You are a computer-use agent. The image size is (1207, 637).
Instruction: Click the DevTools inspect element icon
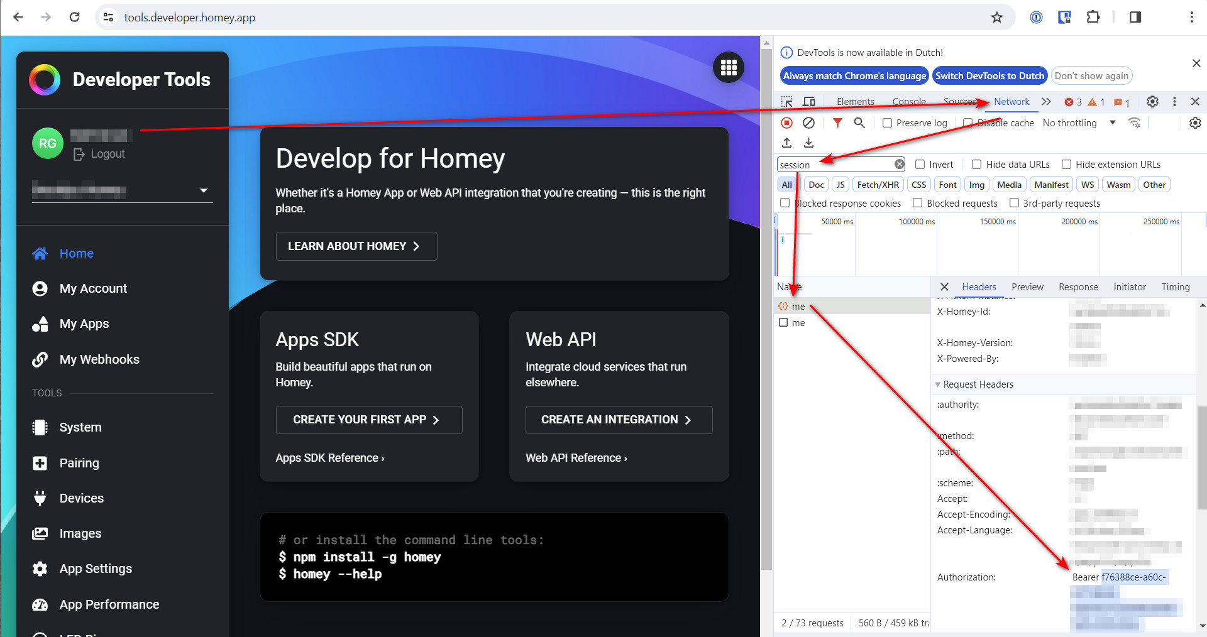(787, 102)
